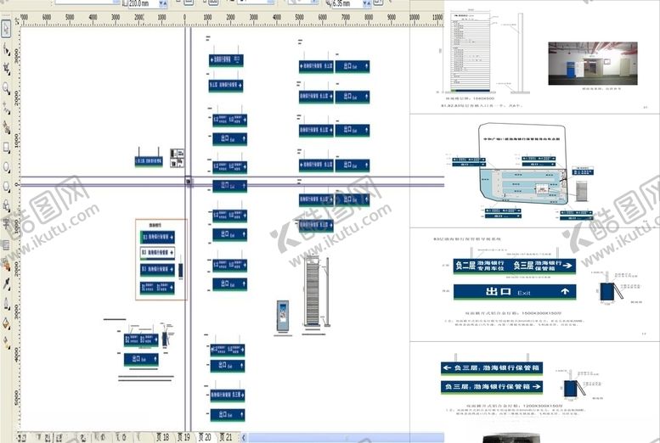Select the Ellipse tool
This screenshot has height=443, width=660.
click(6, 166)
